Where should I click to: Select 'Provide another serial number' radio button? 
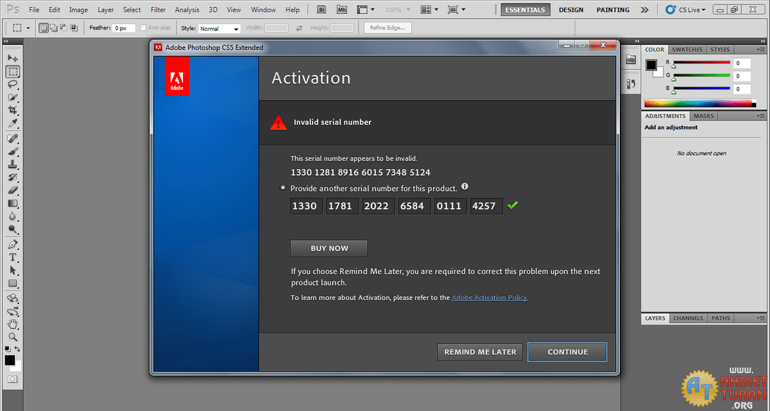[284, 188]
